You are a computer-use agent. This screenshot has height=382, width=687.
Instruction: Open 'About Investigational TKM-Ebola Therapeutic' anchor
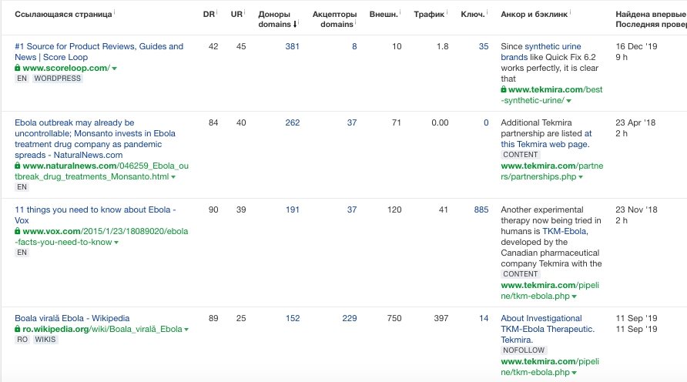548,329
